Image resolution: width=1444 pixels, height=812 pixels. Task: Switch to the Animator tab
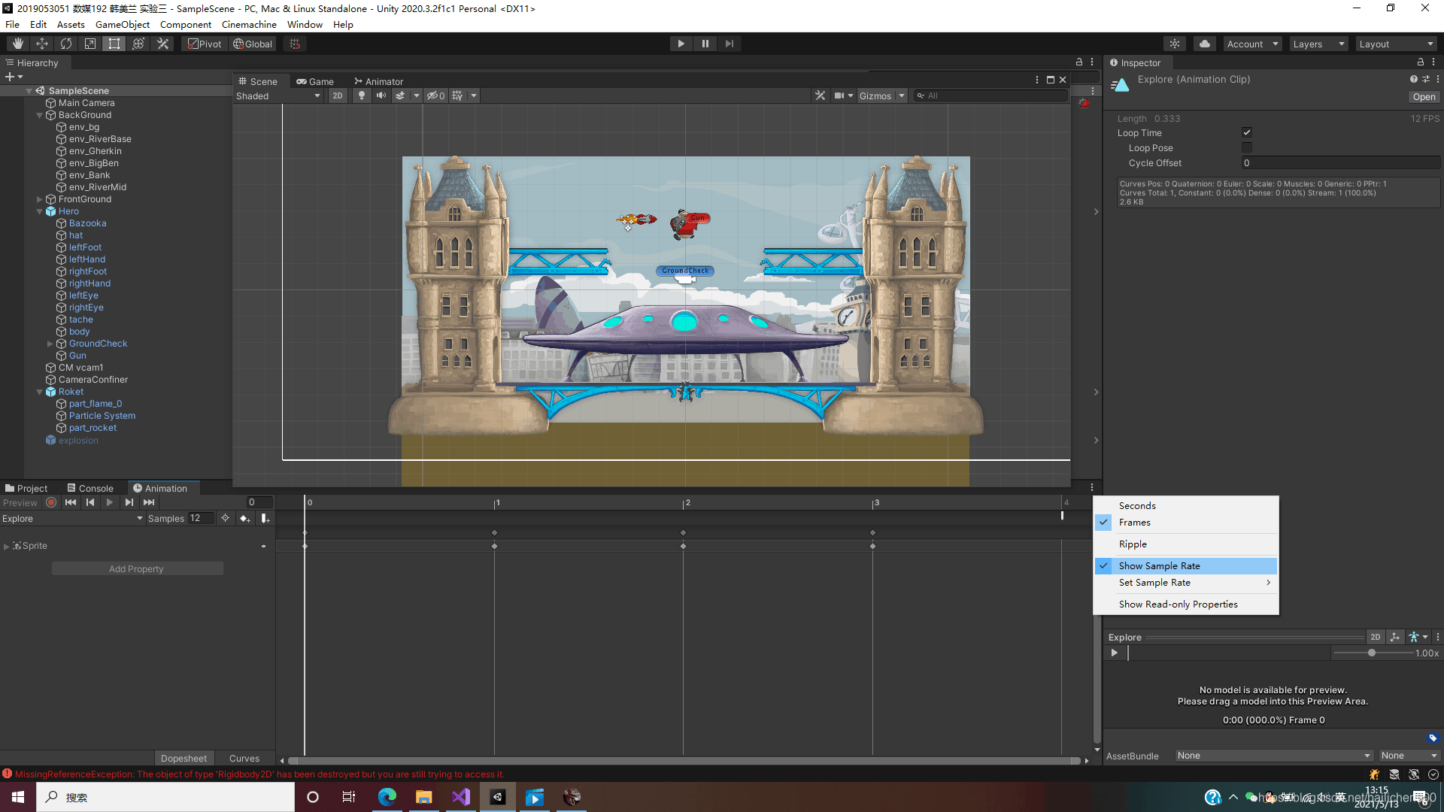[x=379, y=81]
